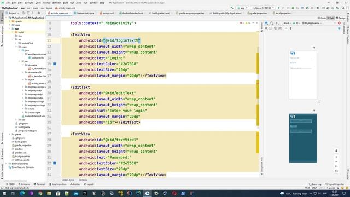The height and width of the screenshot is (197, 350).
Task: Click the design surface select icon in preview toolbar
Action: [x=266, y=23]
